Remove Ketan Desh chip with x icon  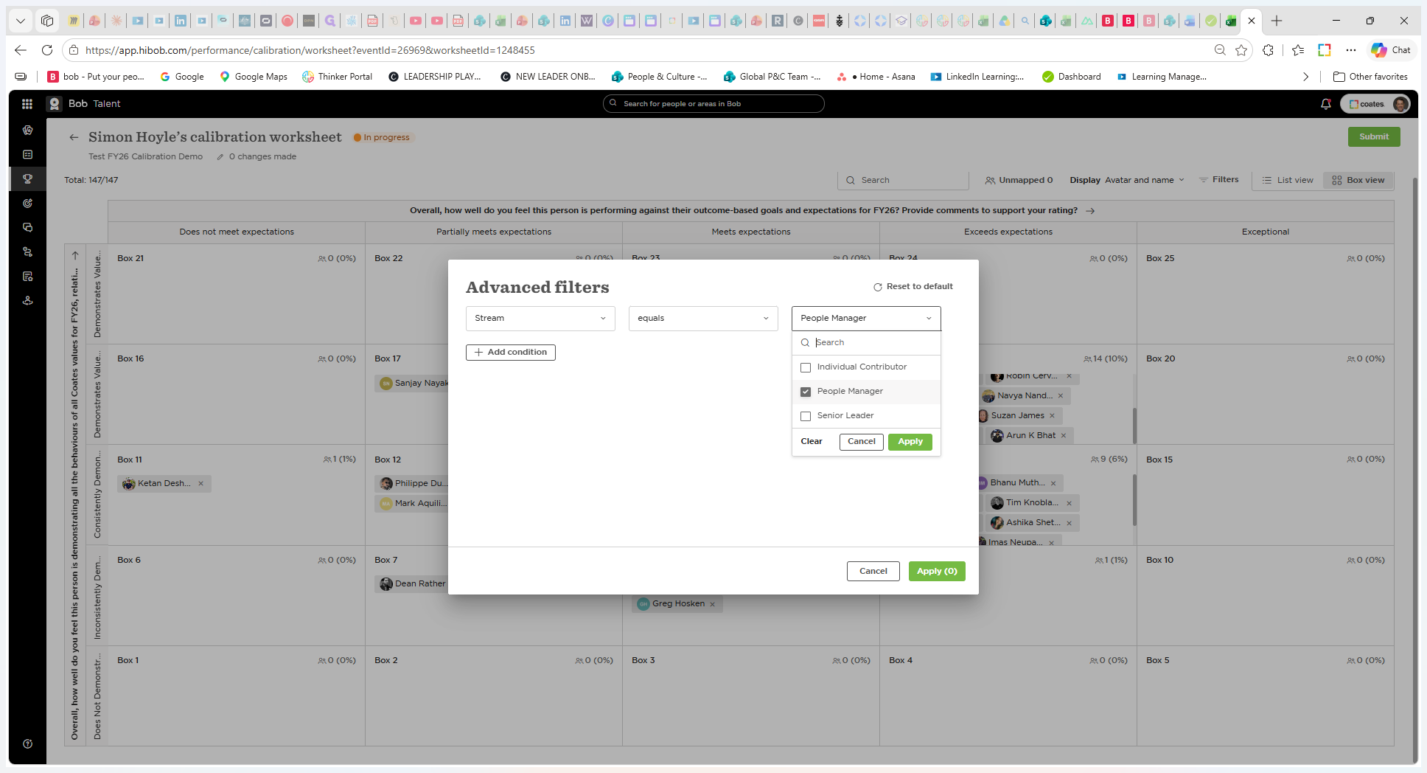[200, 484]
